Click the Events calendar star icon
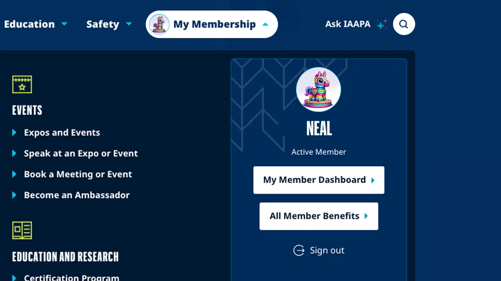The width and height of the screenshot is (501, 281). tap(22, 85)
